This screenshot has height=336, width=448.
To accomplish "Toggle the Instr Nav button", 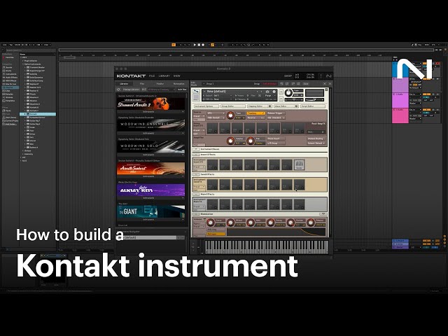I will [x=182, y=90].
